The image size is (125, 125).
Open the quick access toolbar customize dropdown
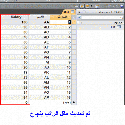72,6
